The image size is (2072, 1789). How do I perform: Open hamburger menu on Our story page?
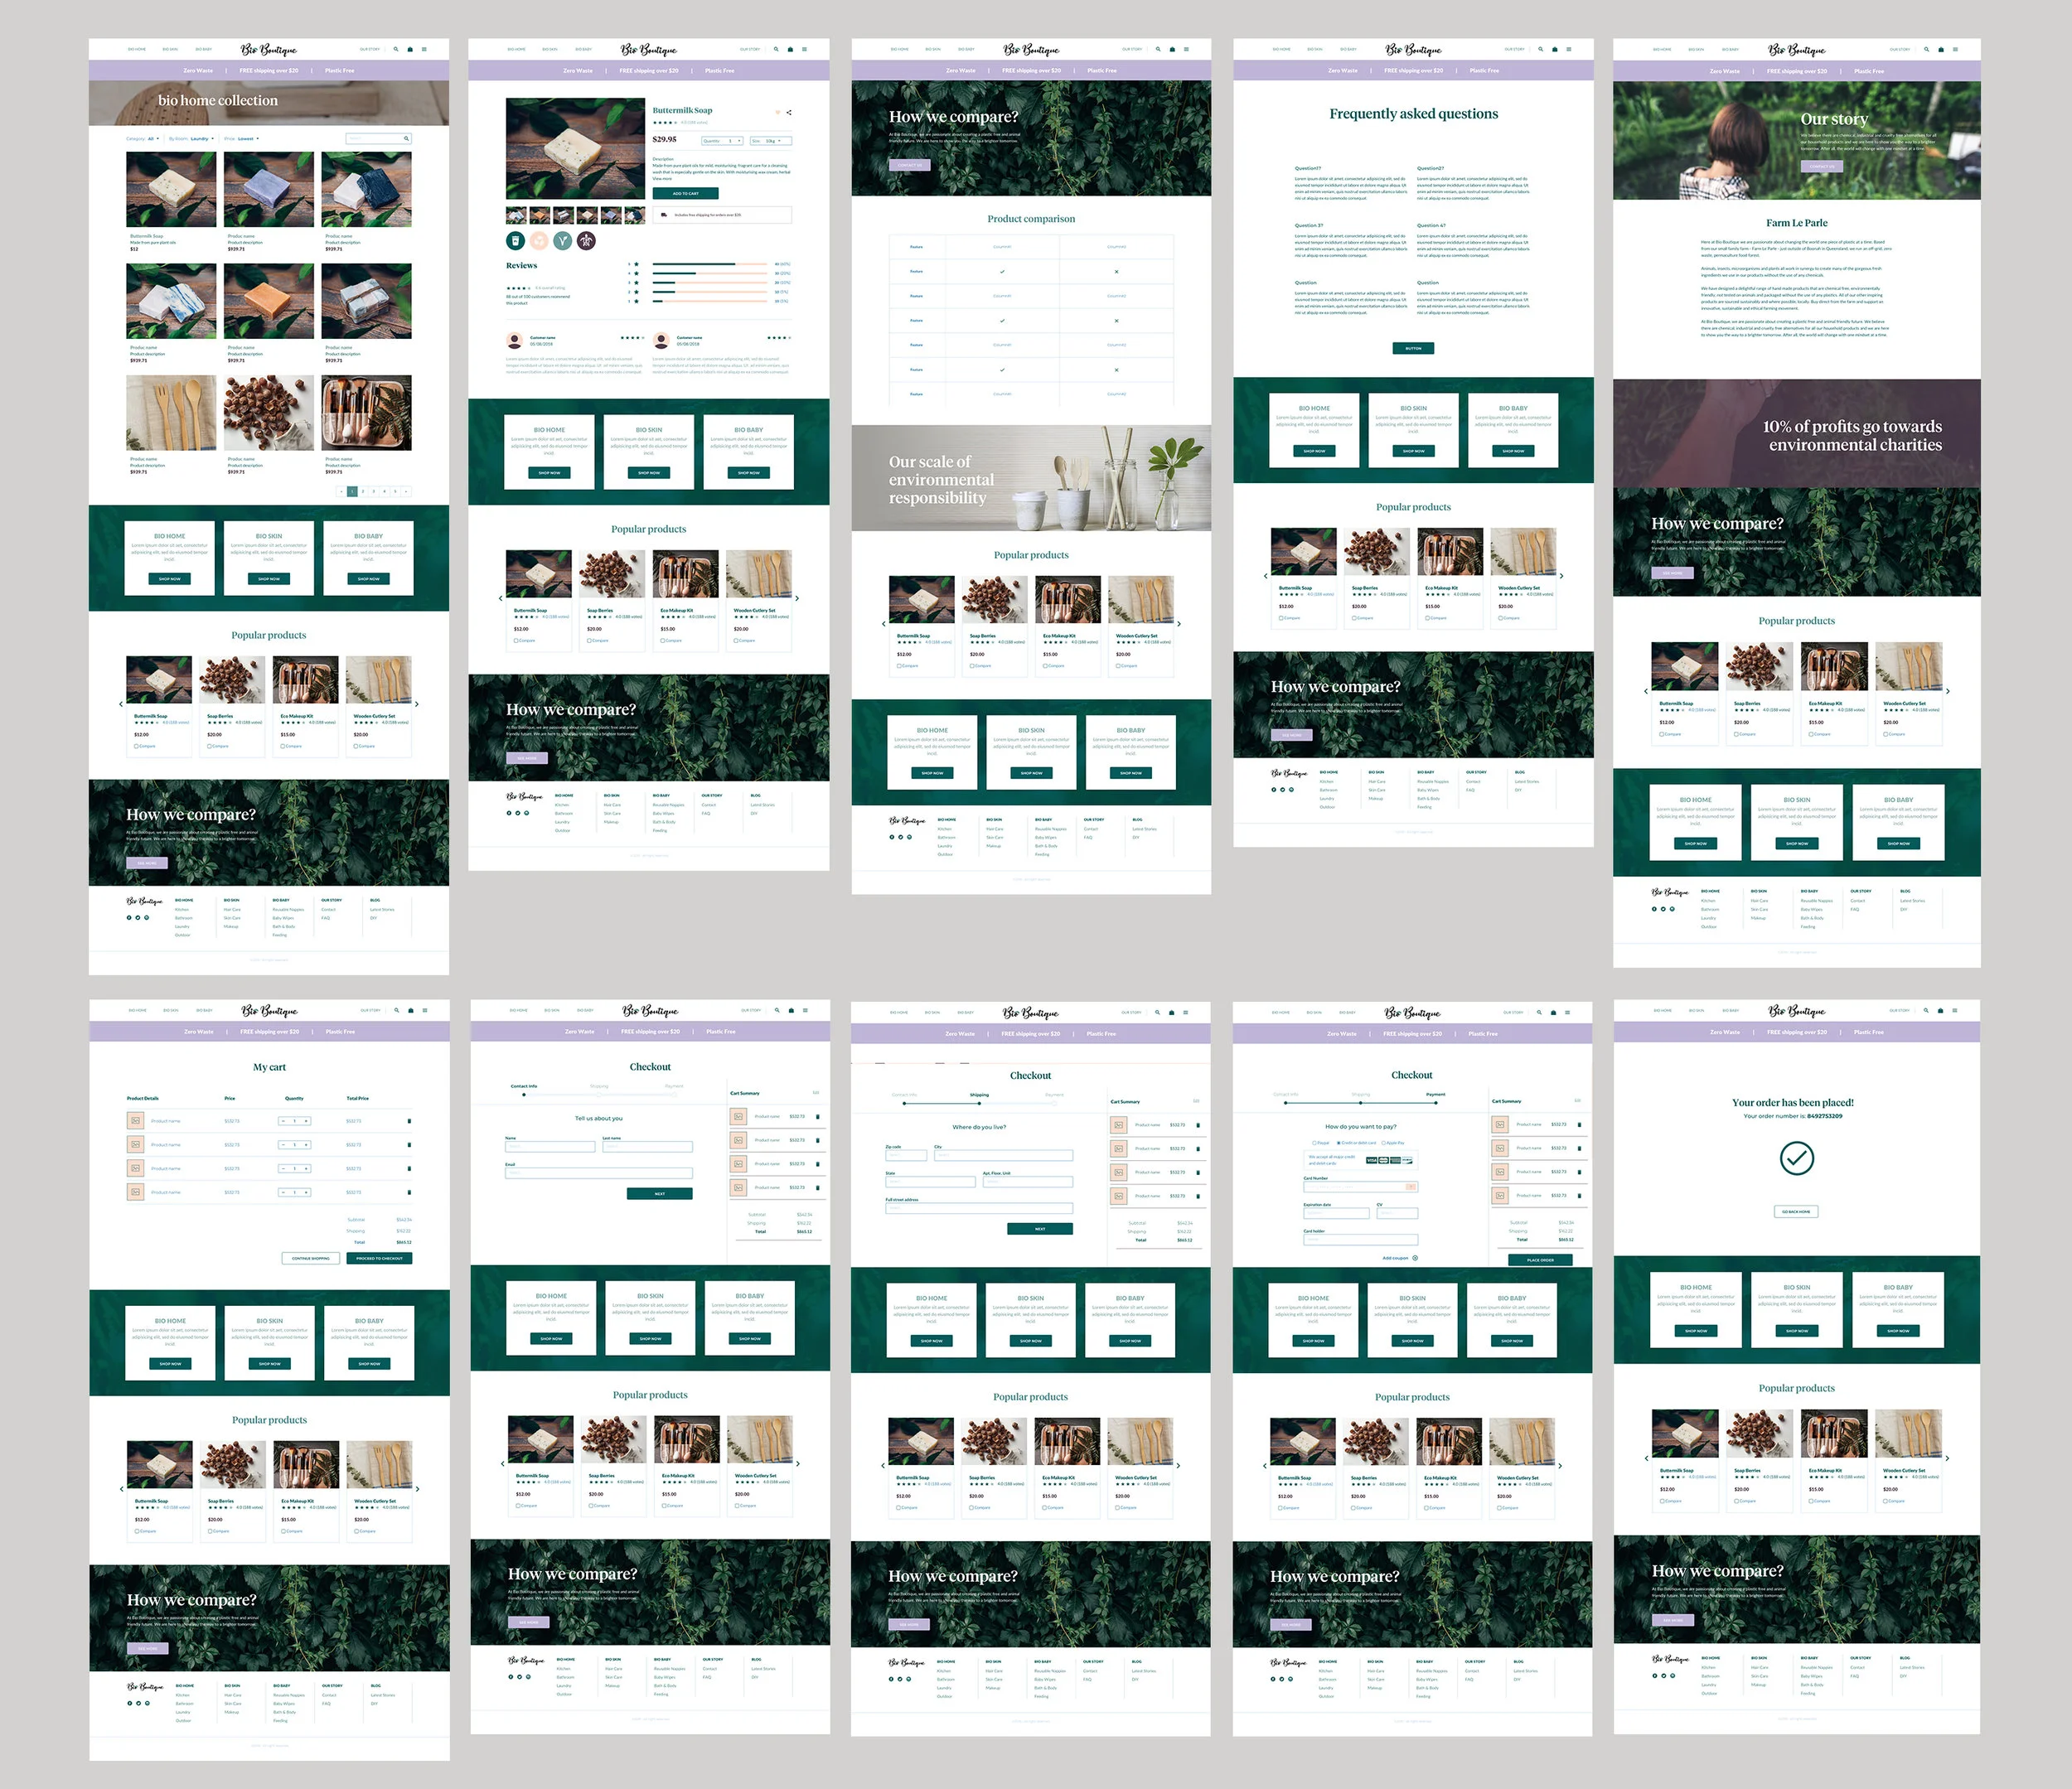pyautogui.click(x=1955, y=49)
